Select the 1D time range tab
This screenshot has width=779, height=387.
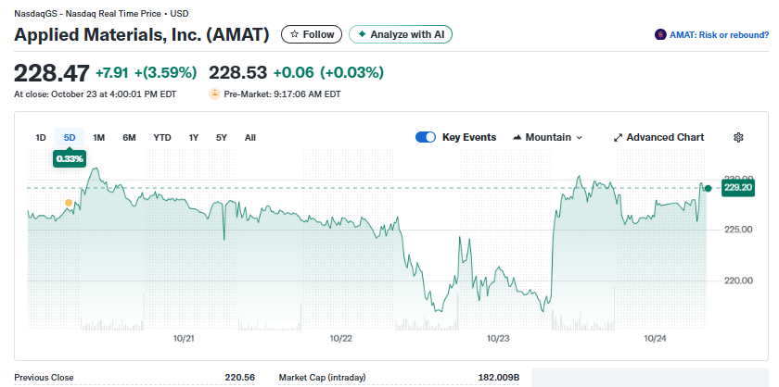pos(41,138)
